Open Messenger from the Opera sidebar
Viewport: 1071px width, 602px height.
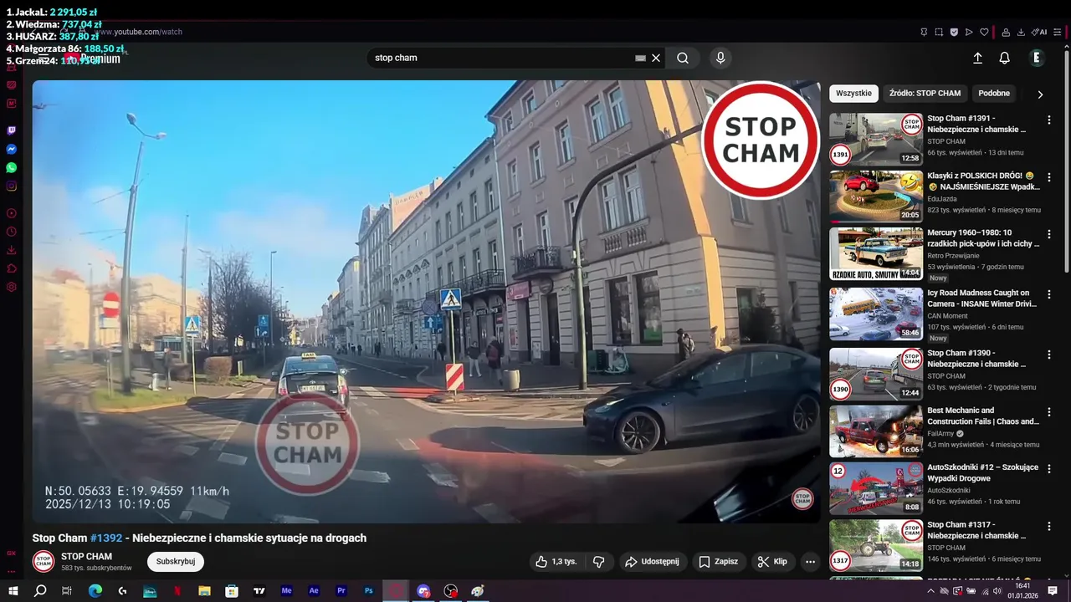tap(12, 149)
